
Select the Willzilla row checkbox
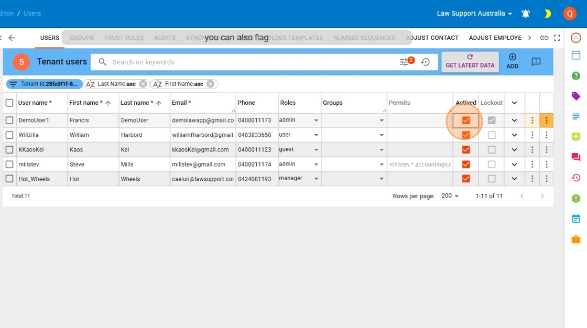coord(9,135)
